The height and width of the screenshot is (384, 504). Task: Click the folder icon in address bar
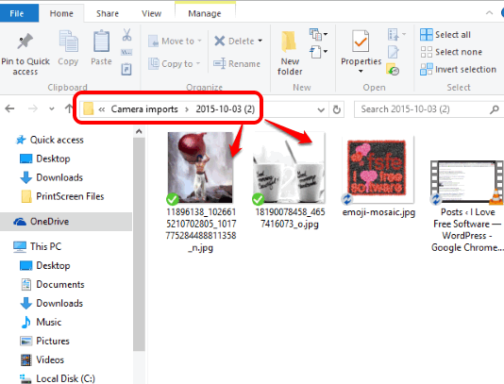tap(88, 109)
